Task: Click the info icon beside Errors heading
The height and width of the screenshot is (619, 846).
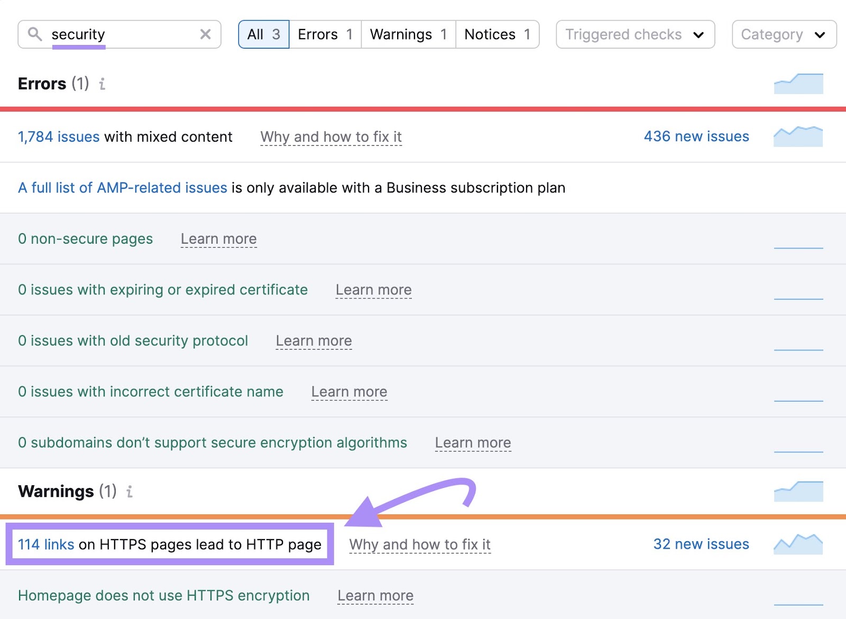Action: (x=103, y=84)
